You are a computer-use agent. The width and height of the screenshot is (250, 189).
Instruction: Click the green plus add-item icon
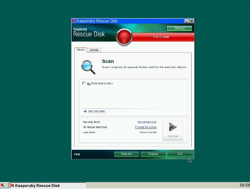pyautogui.click(x=85, y=111)
